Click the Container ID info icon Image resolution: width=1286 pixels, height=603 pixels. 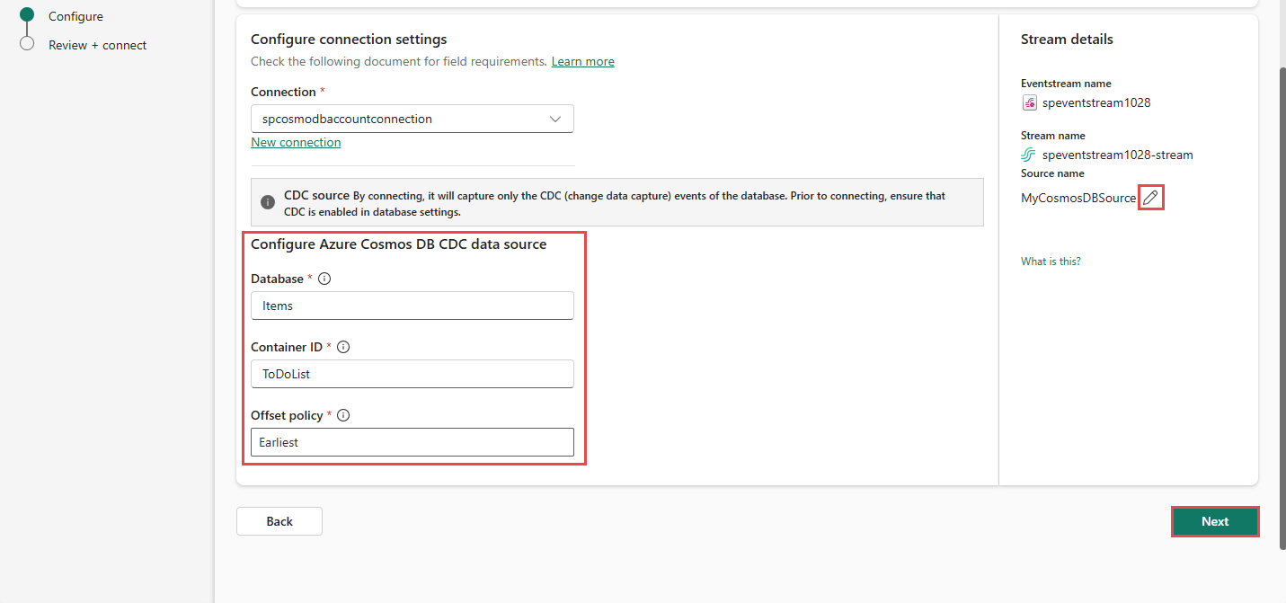coord(342,347)
